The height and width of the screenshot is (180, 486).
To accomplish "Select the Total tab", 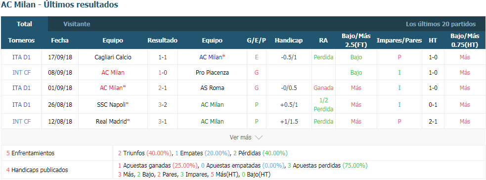I will [x=25, y=24].
